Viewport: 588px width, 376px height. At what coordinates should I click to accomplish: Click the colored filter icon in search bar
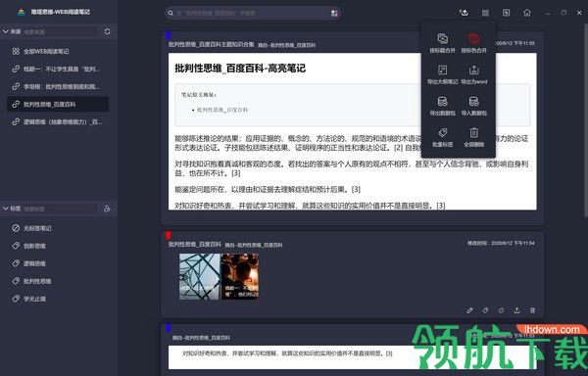[x=334, y=13]
